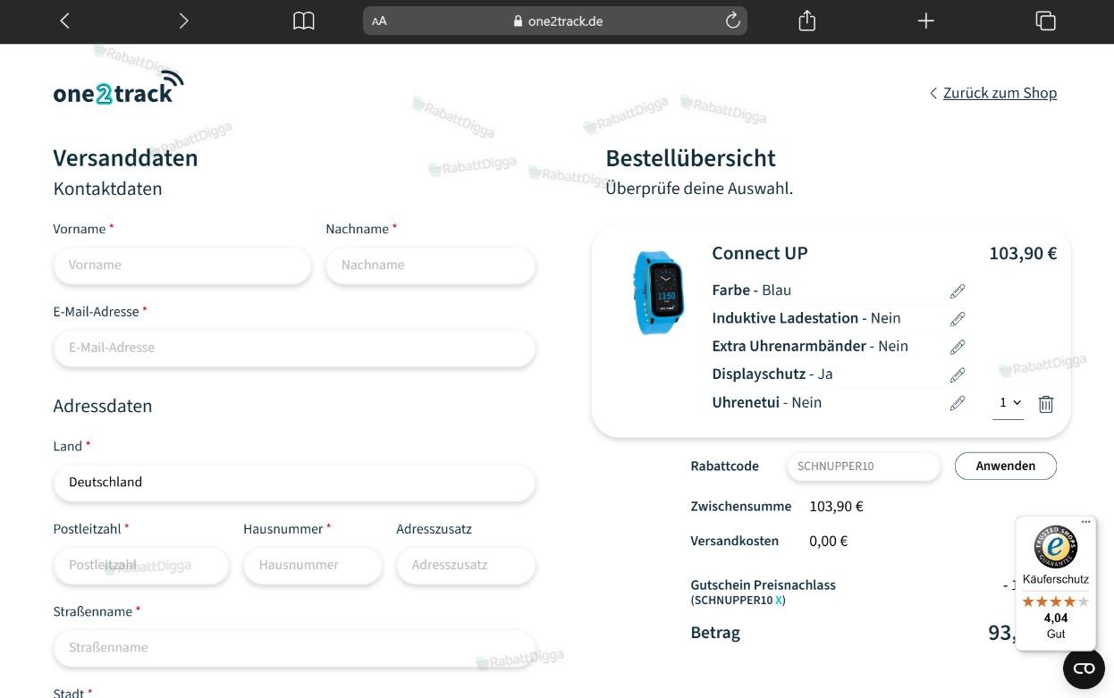Edit Induktive Ladestation with pencil icon
1114x698 pixels.
958,318
